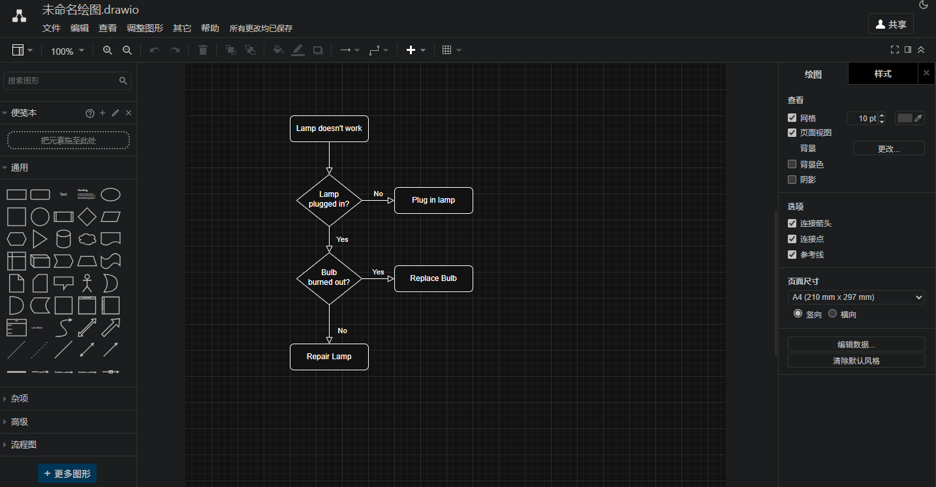Click the 共享 share button
The width and height of the screenshot is (936, 487).
click(890, 24)
